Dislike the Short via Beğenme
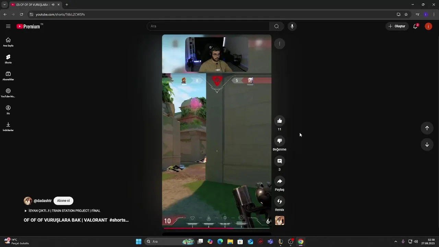 280,141
